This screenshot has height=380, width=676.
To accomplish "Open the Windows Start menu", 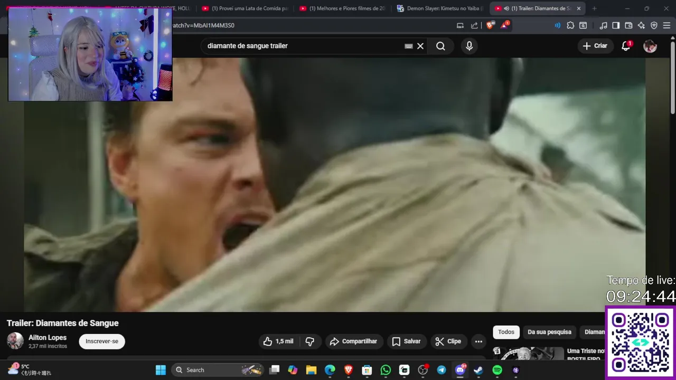I will (161, 370).
